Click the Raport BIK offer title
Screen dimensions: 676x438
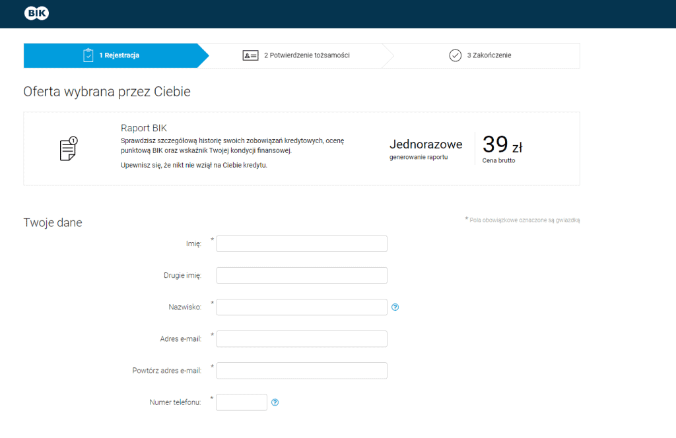[143, 128]
